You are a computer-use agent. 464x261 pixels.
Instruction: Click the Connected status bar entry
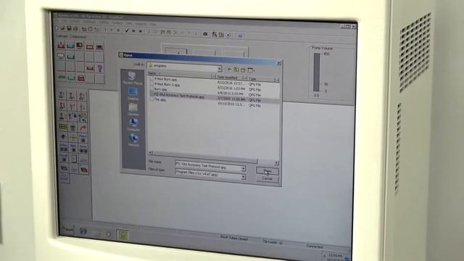point(315,246)
